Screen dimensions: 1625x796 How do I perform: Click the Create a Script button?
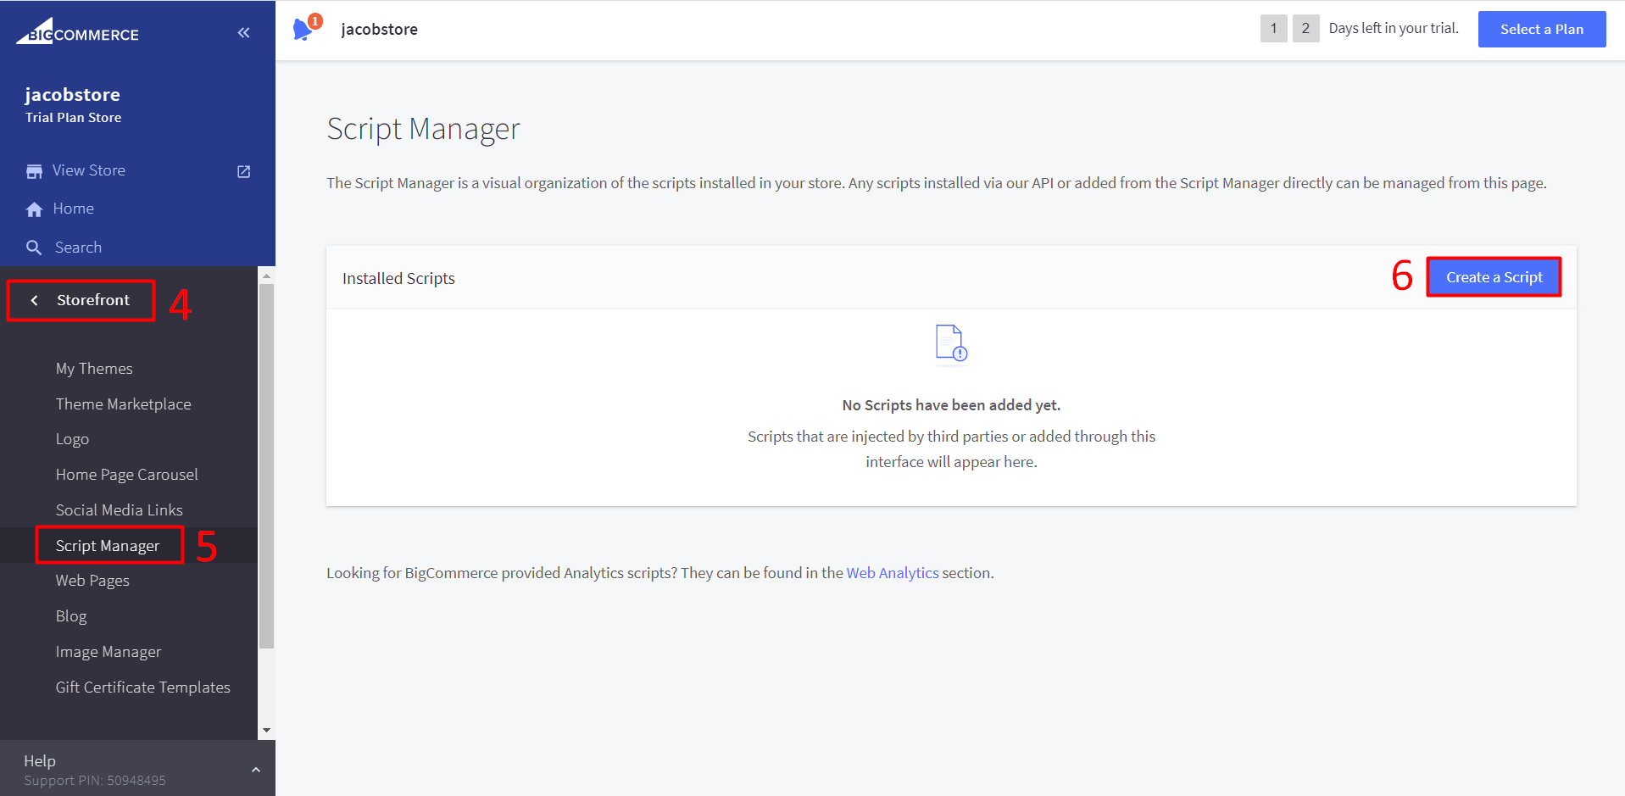tap(1494, 277)
